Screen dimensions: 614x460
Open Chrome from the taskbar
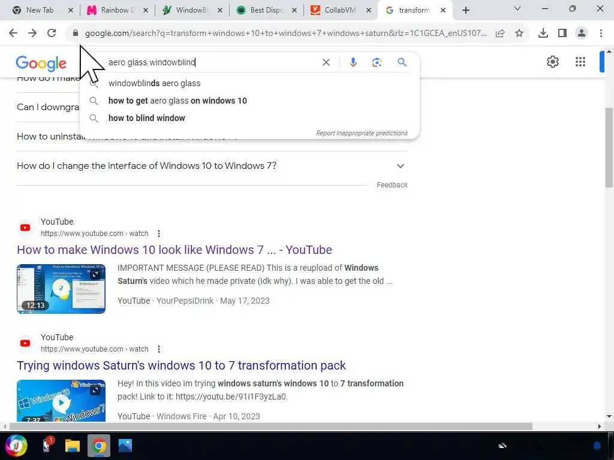(x=99, y=446)
